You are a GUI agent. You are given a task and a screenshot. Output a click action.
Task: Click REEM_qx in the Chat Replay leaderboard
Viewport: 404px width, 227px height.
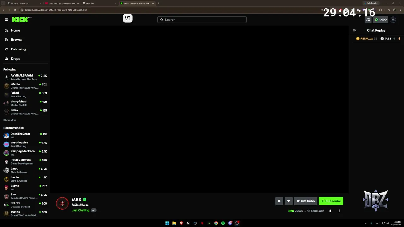coord(366,38)
